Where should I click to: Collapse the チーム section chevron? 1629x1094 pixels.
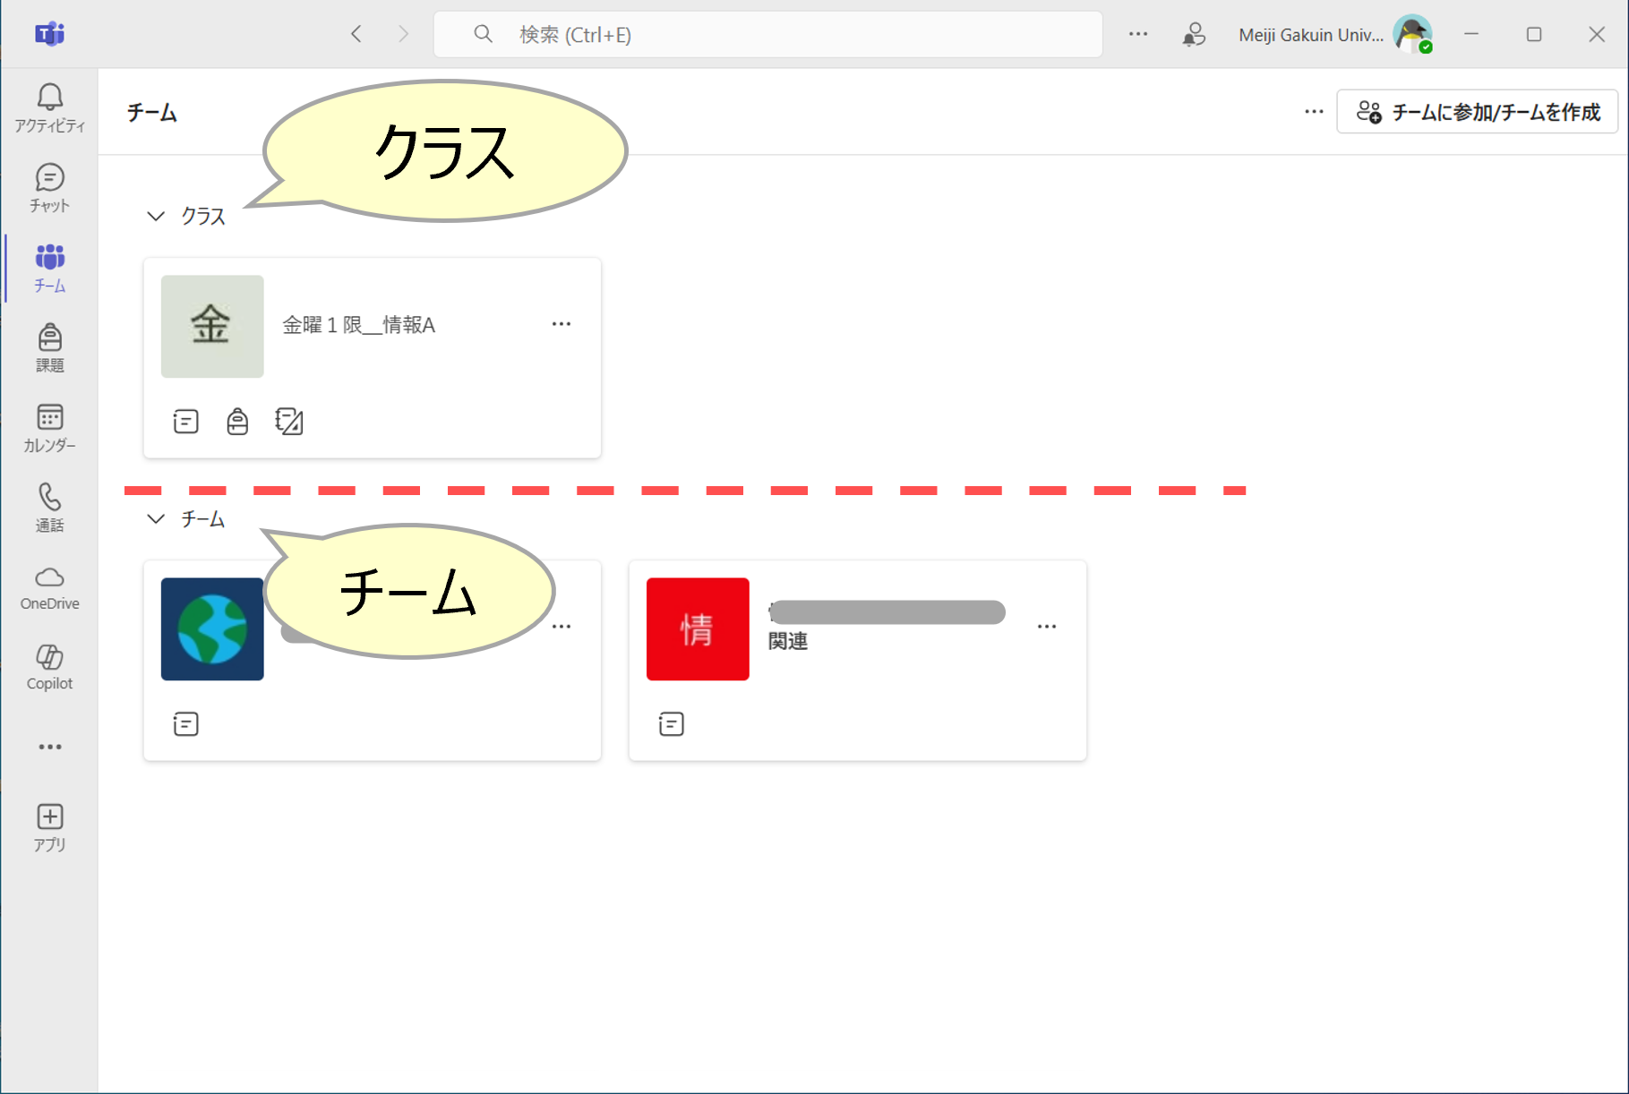[156, 519]
